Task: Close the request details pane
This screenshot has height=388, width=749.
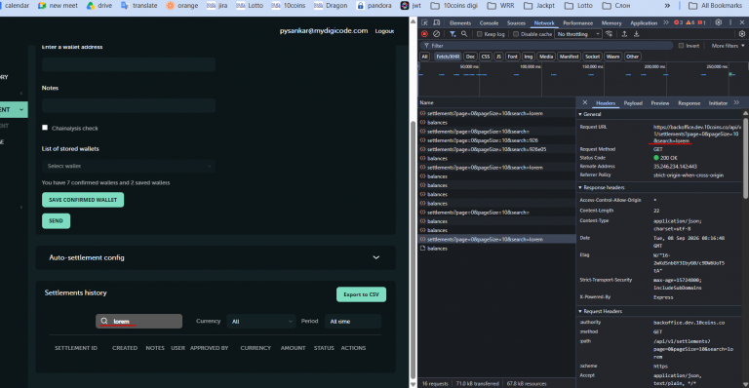Action: click(x=585, y=102)
